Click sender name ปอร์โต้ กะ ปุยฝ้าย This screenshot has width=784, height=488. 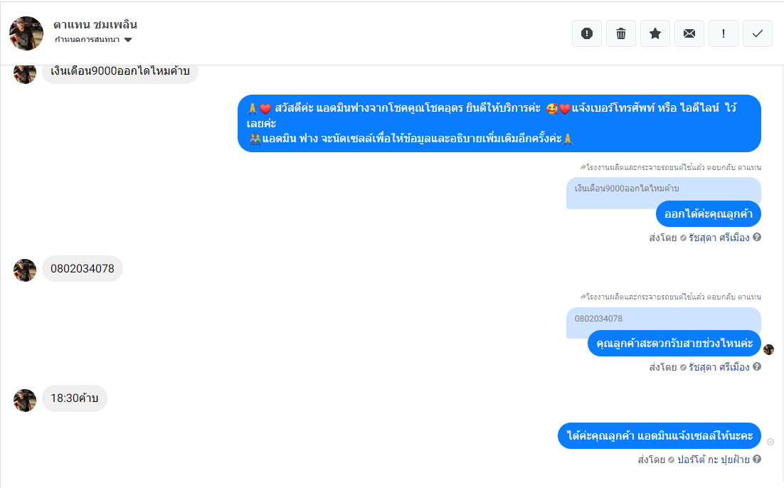[713, 459]
